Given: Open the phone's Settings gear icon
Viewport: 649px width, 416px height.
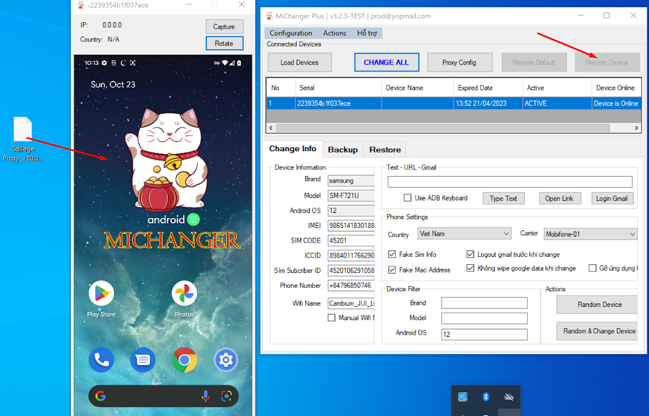Looking at the screenshot, I should click(226, 360).
